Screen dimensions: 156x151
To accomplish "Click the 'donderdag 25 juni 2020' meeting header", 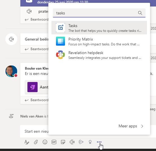I will coord(62,2).
